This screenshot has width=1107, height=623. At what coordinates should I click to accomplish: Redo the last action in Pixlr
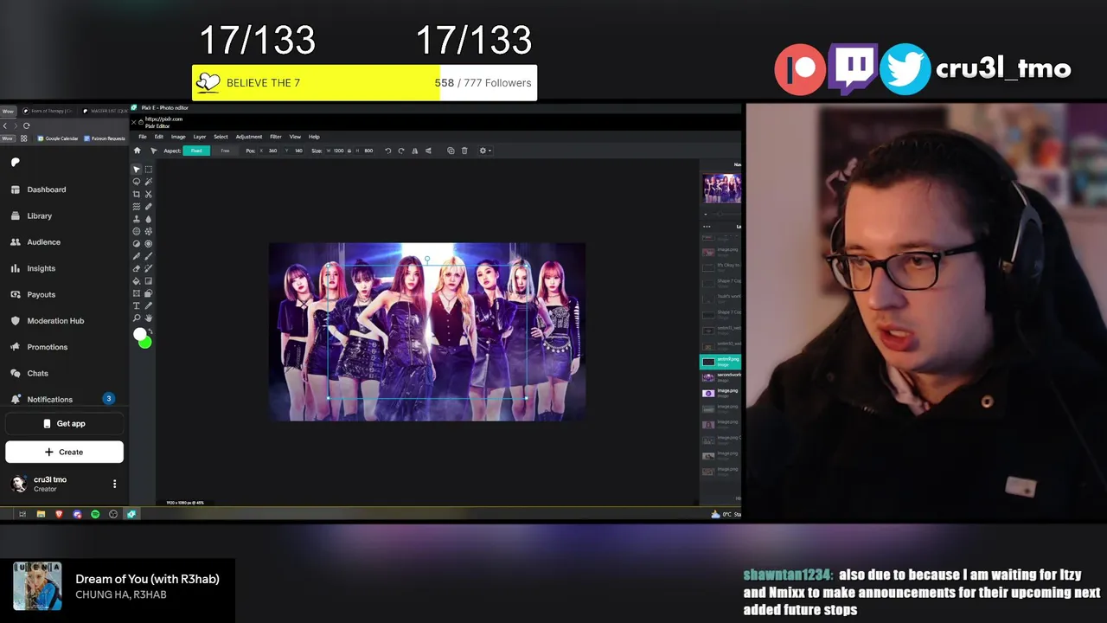(x=401, y=151)
